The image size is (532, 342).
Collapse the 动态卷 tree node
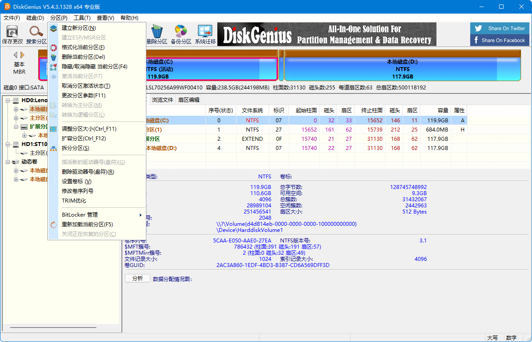pyautogui.click(x=8, y=162)
